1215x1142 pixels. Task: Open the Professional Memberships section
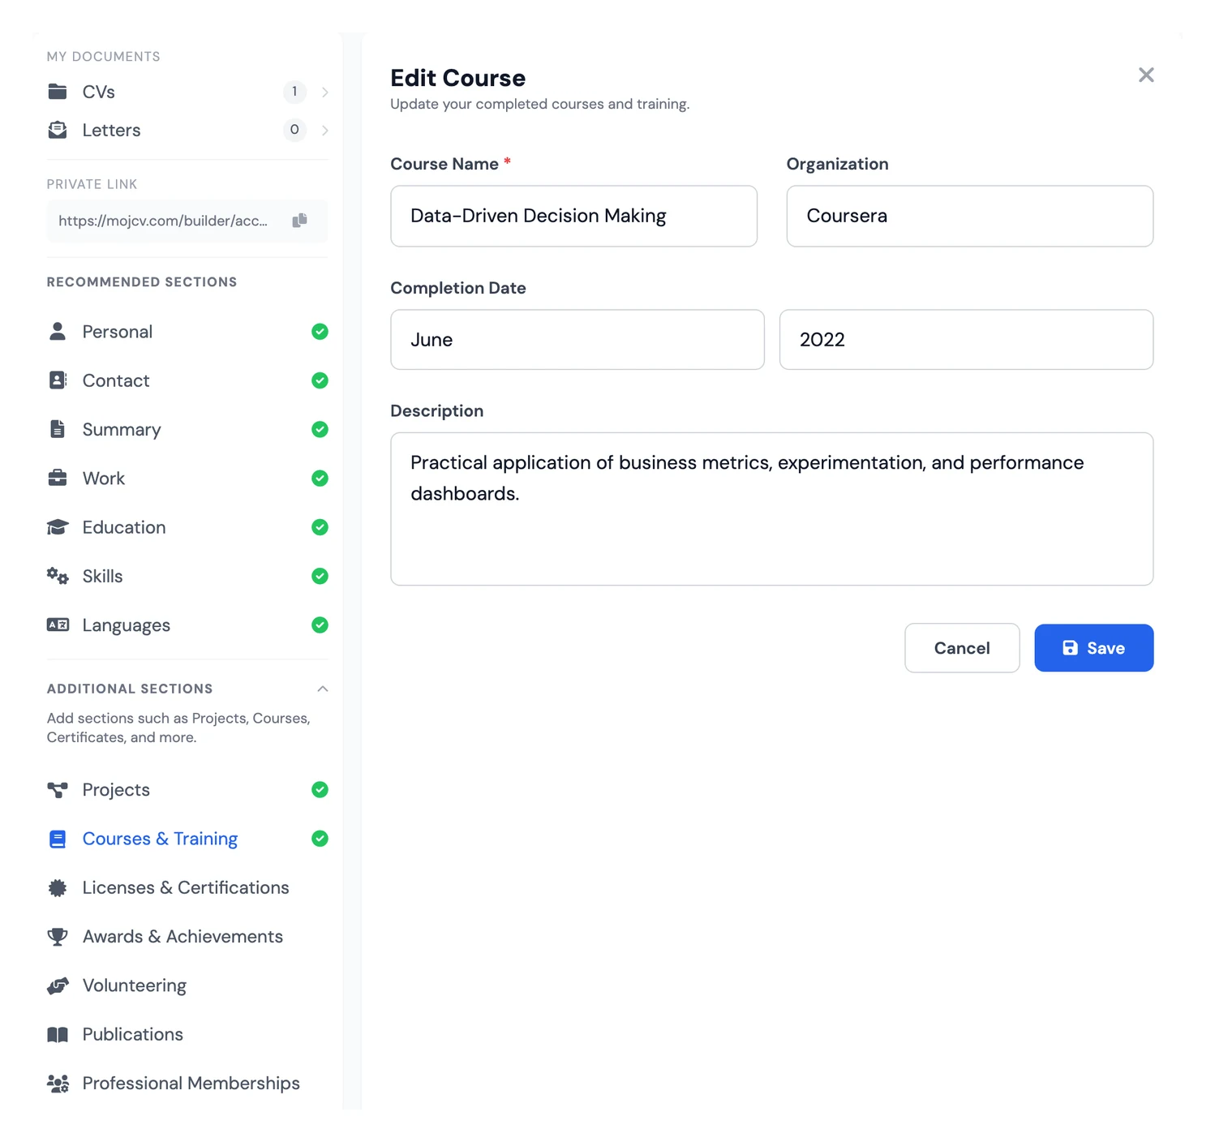tap(187, 1084)
